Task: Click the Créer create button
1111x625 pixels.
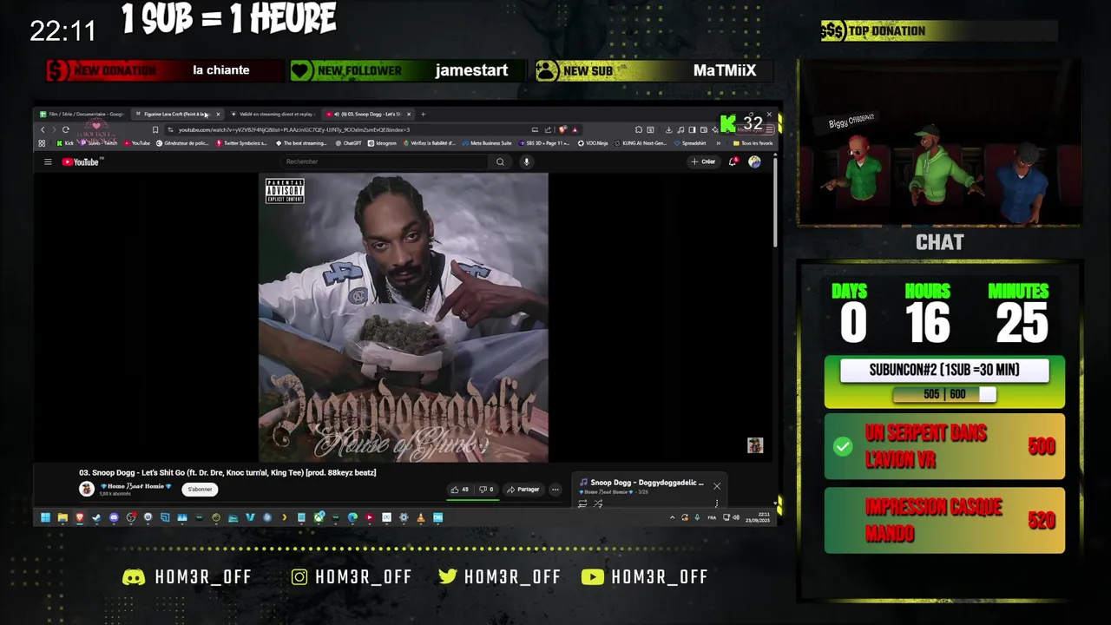Action: point(703,161)
